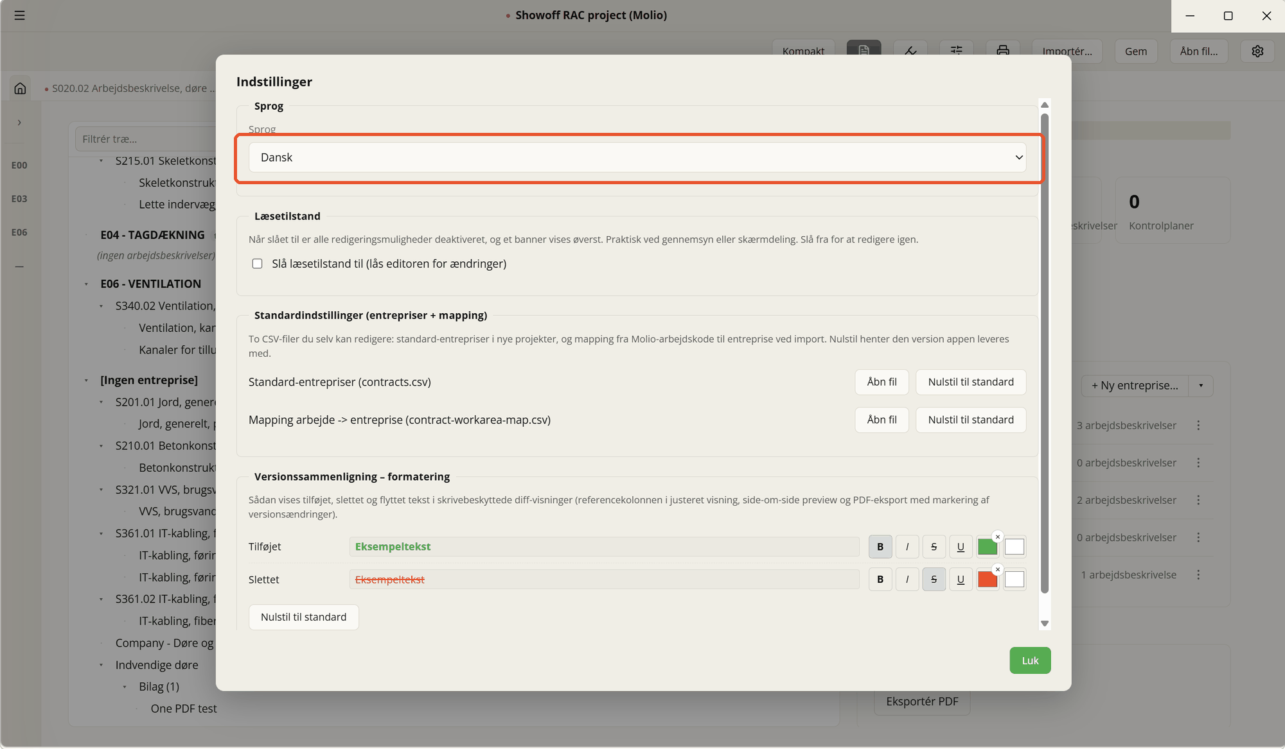
Task: Toggle italic for Tilføjet text
Action: [907, 547]
